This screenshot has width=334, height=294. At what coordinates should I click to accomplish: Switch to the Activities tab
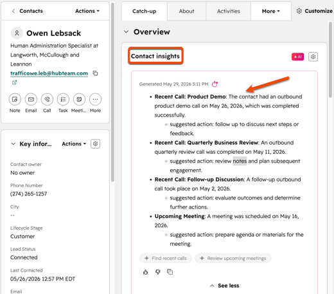click(x=229, y=11)
